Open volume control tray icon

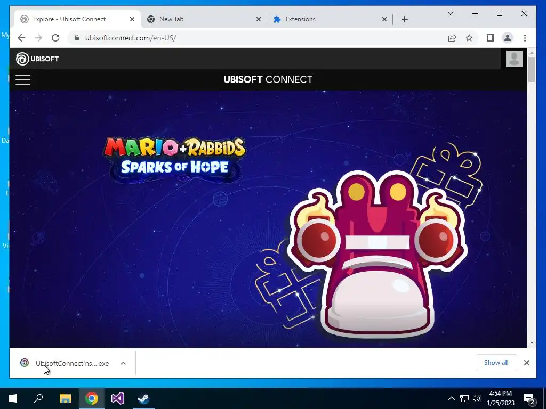point(477,398)
